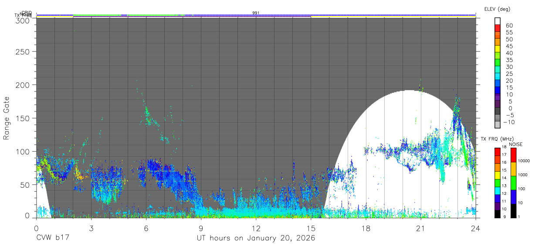Select the red band in the ELEV color bar
Viewport: 535px width, 247px height.
pos(498,28)
